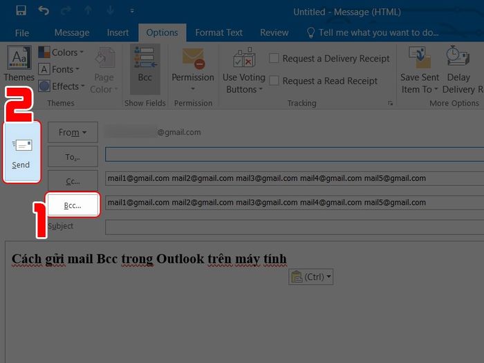Click the Tell me what you want to do box
Viewport: 484px width, 363px height.
pyautogui.click(x=373, y=32)
